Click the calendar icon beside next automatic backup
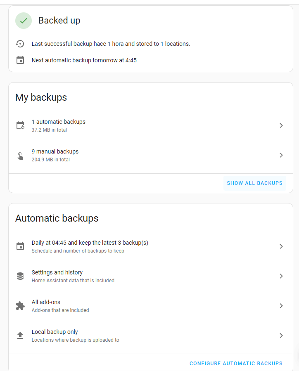The height and width of the screenshot is (371, 299). [x=20, y=60]
